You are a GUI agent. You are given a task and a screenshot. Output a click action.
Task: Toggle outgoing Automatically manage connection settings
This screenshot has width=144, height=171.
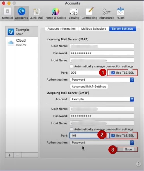(x=71, y=129)
